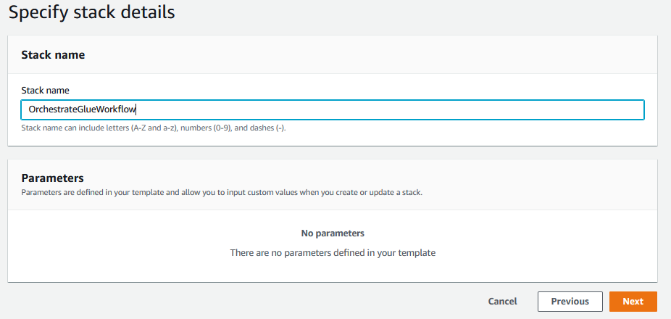Click the OrchestrateGlueWorkflow text in the field
This screenshot has height=319, width=671.
81,109
